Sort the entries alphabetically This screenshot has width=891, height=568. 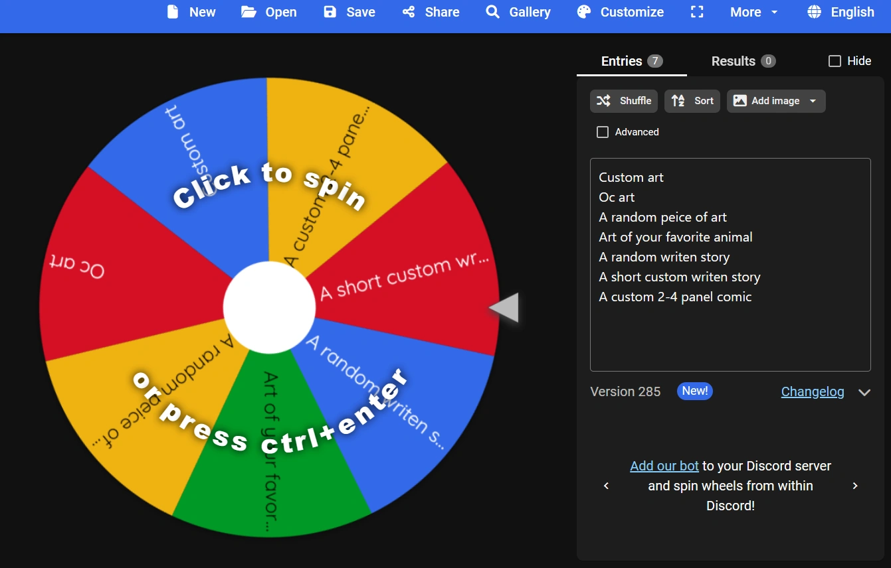click(x=692, y=101)
